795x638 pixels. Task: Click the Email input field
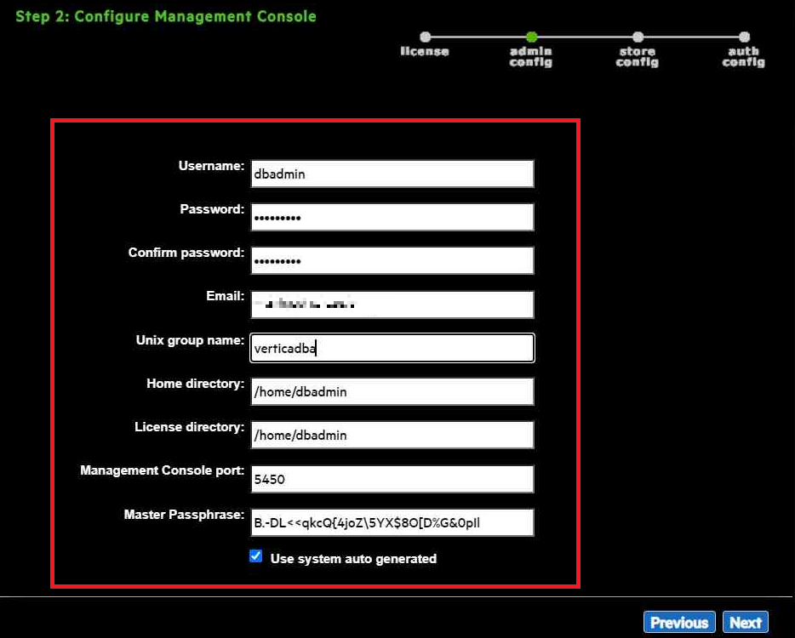click(392, 305)
